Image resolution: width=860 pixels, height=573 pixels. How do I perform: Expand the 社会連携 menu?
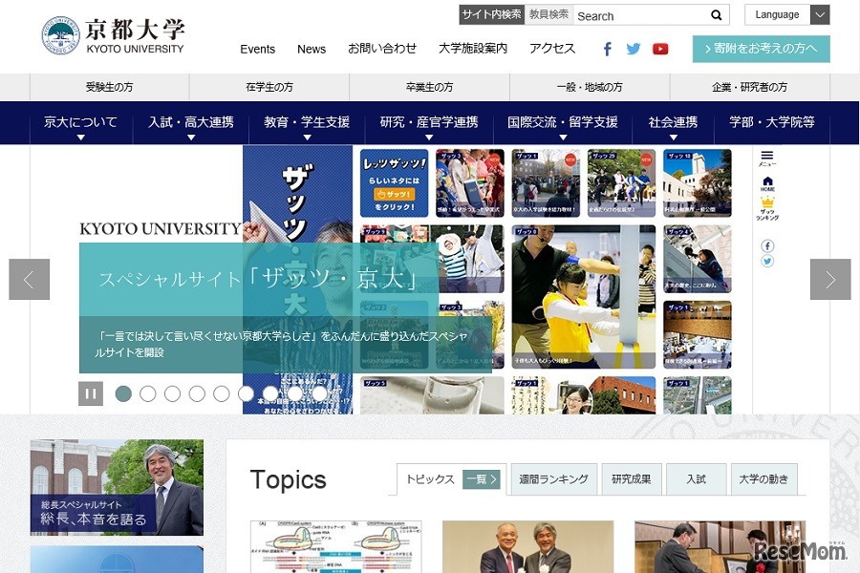tap(673, 123)
